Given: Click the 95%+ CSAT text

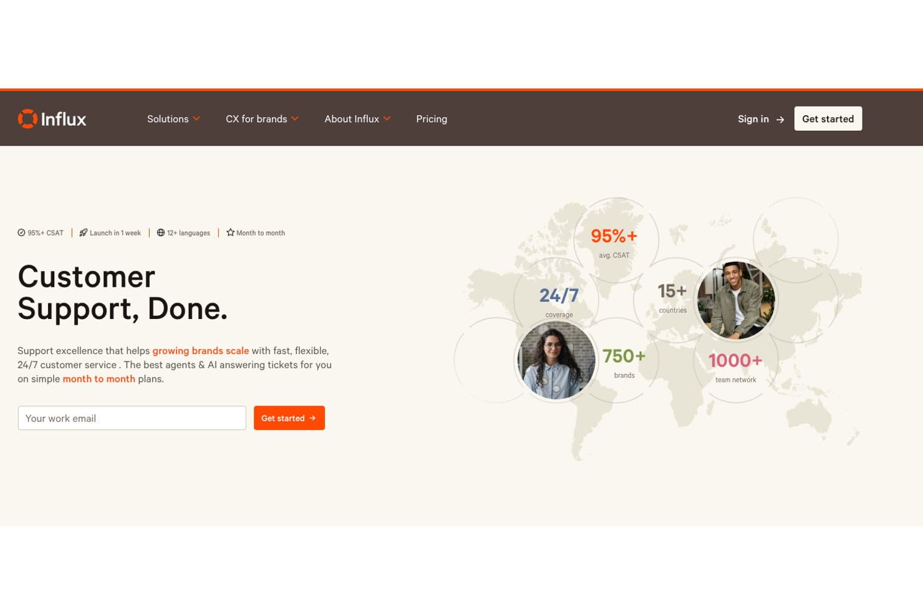Looking at the screenshot, I should pyautogui.click(x=46, y=233).
